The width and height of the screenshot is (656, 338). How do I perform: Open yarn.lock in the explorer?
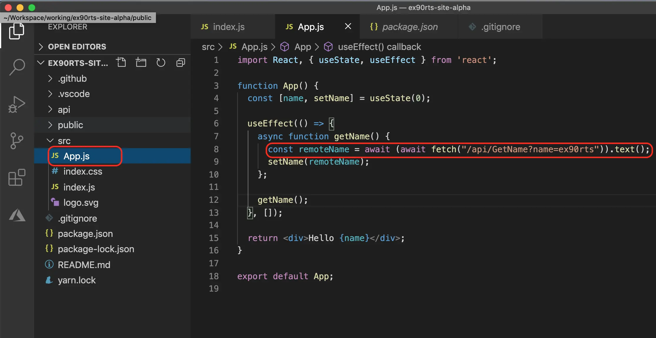click(76, 280)
